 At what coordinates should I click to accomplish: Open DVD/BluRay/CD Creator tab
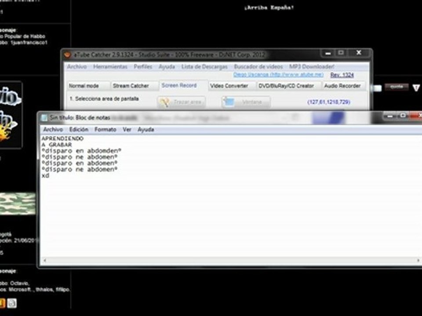(289, 86)
